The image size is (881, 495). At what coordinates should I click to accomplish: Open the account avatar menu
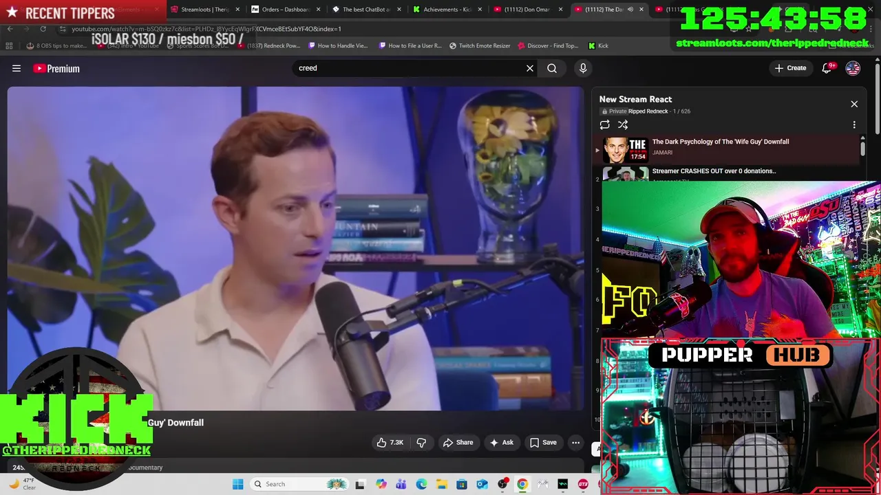pos(853,68)
